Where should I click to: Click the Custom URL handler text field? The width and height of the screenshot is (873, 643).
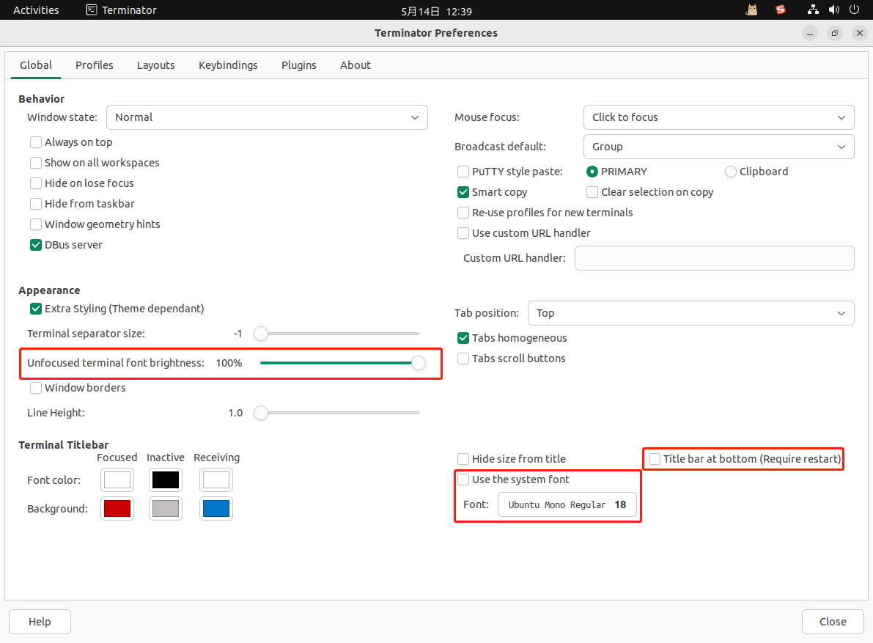[715, 258]
